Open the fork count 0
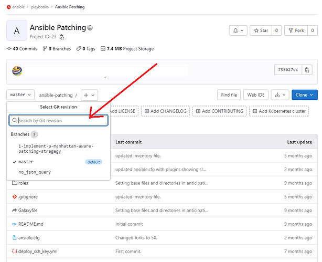 313,30
